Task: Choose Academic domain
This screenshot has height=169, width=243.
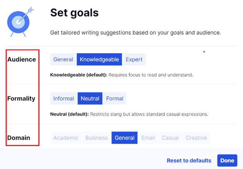Action: 66,138
